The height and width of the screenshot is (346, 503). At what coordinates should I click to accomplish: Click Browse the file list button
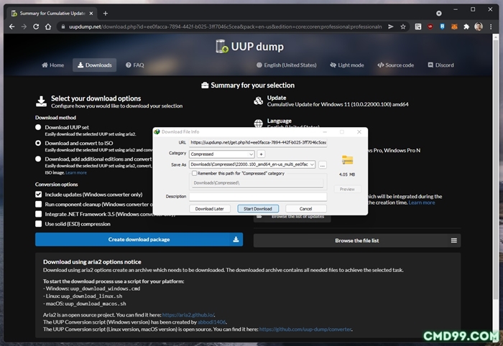pos(357,240)
